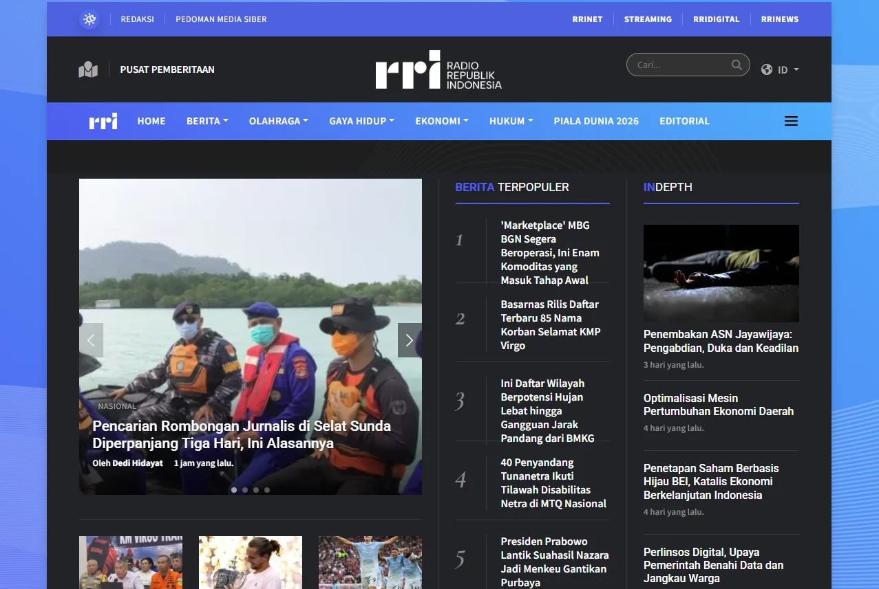The height and width of the screenshot is (589, 879).
Task: Toggle the light/dark theme sun icon
Action: point(89,19)
